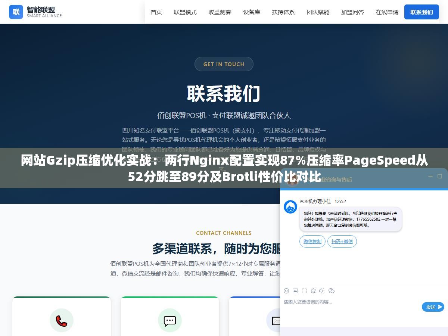Go to 团队赋能 page
448x336 pixels.
(318, 12)
